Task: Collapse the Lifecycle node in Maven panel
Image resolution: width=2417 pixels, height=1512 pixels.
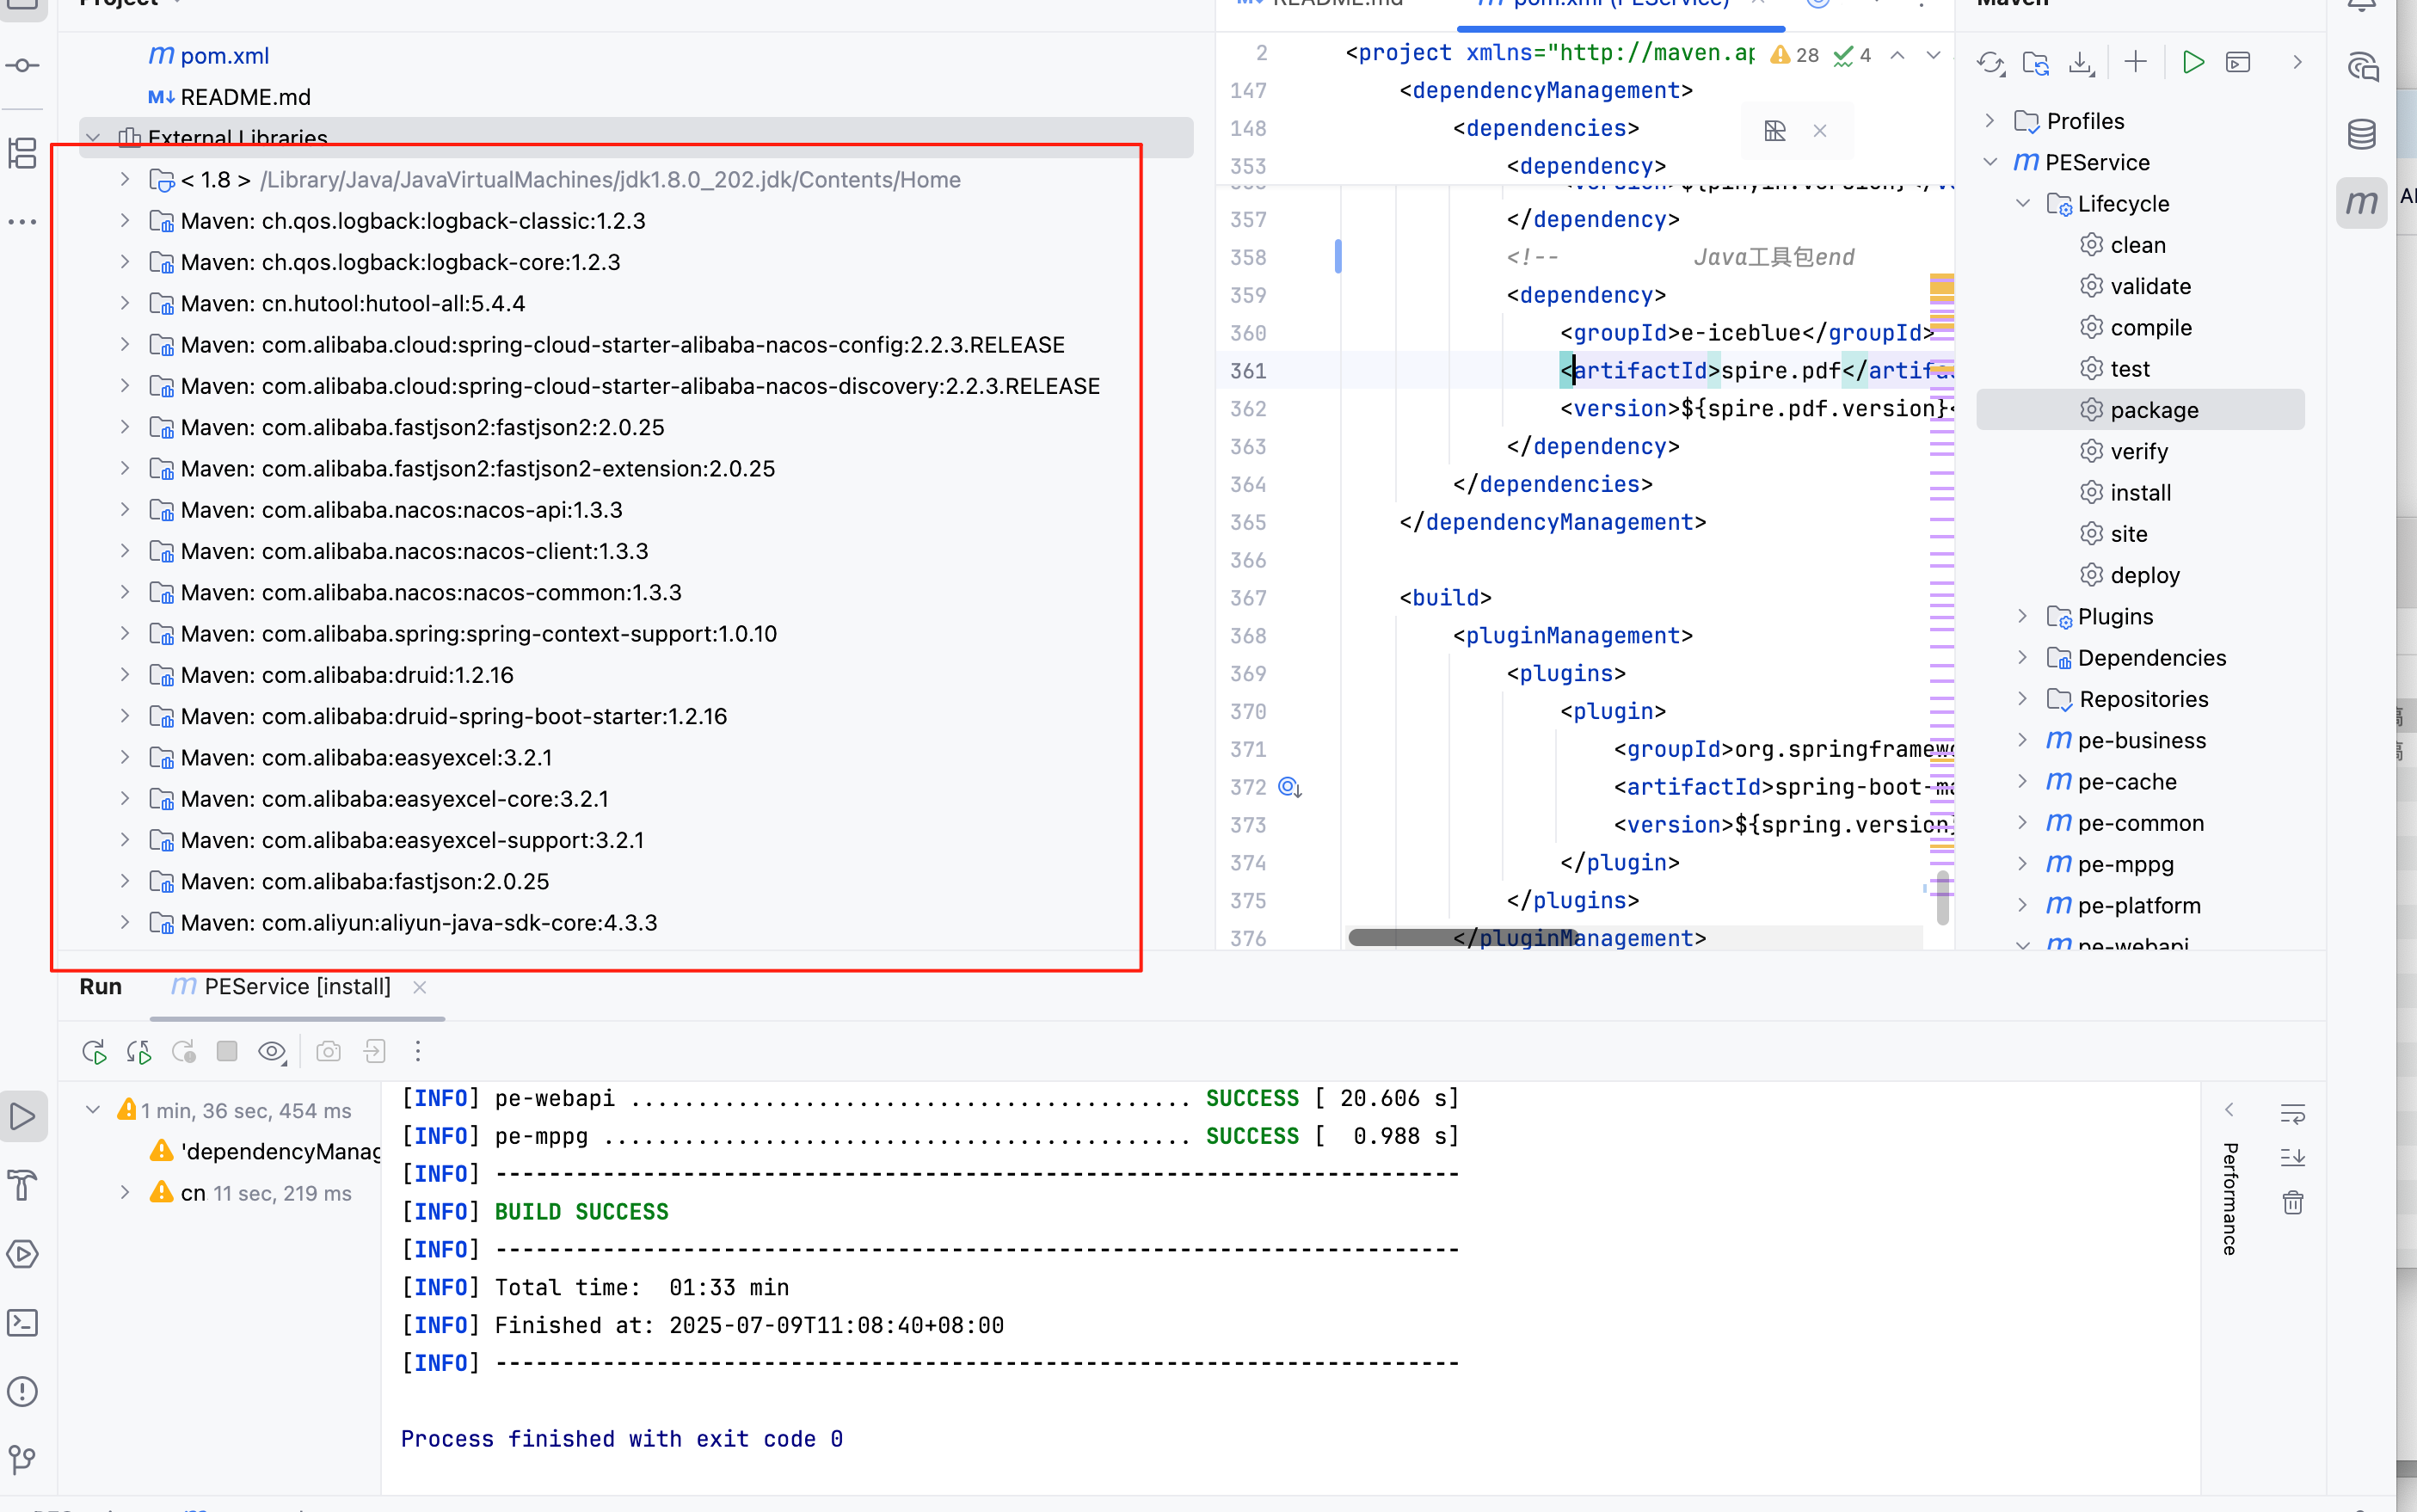Action: pyautogui.click(x=2022, y=203)
